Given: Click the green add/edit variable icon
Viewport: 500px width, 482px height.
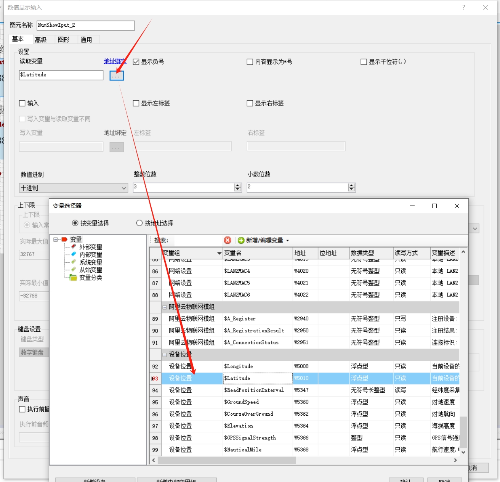Looking at the screenshot, I should point(241,240).
